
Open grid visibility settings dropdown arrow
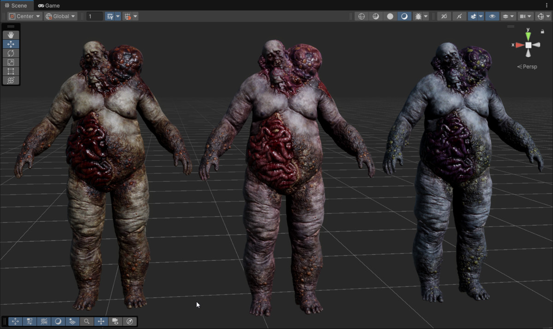point(118,16)
